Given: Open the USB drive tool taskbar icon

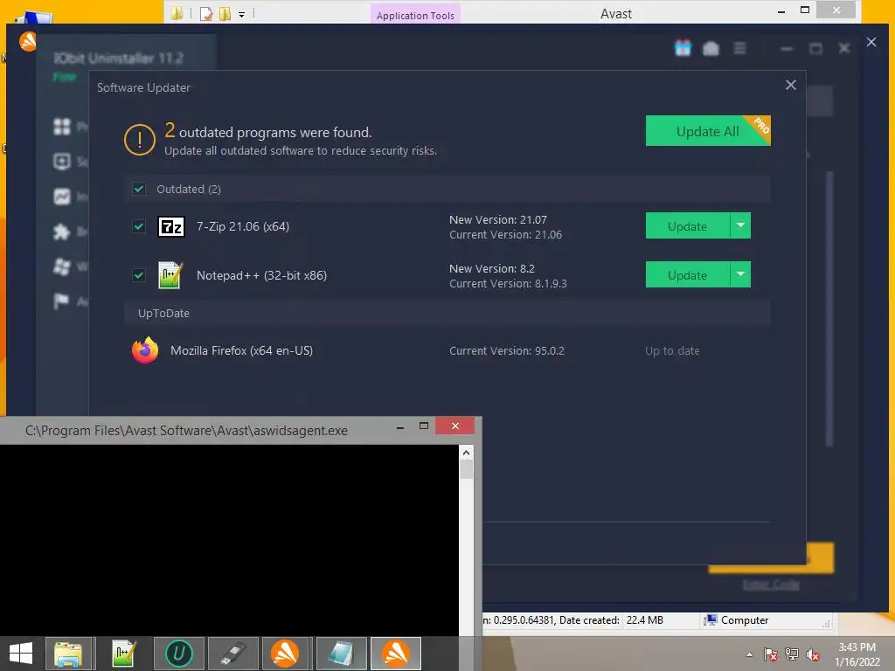Looking at the screenshot, I should [x=233, y=654].
